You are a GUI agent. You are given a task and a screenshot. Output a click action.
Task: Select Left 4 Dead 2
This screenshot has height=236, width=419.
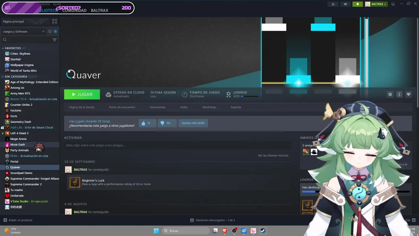tap(19, 133)
